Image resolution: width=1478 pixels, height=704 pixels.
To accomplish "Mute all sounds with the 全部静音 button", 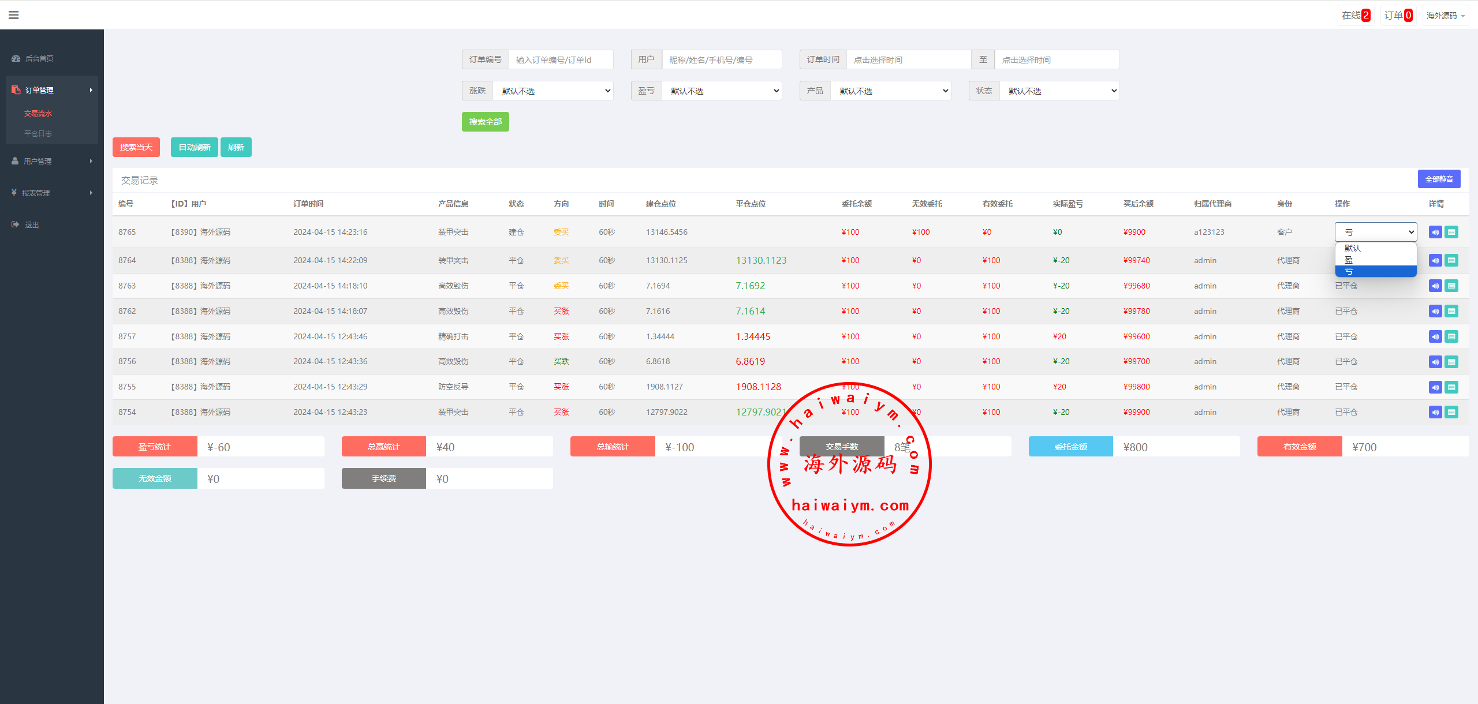I will (x=1439, y=179).
